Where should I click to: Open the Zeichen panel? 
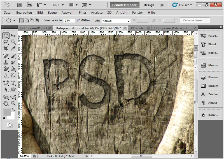[x=210, y=94]
